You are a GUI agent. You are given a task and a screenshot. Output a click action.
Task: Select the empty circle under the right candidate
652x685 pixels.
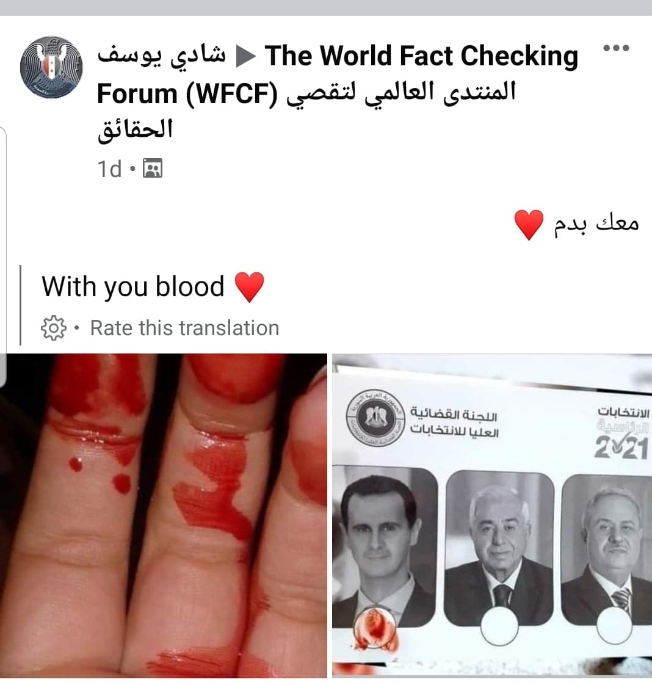pyautogui.click(x=614, y=626)
